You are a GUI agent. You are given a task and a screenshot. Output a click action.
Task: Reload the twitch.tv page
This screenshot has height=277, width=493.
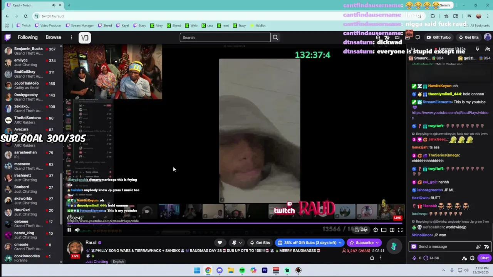(x=25, y=16)
